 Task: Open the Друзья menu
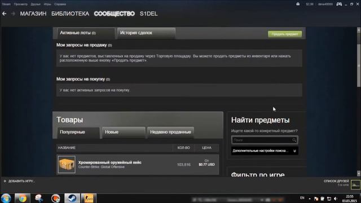[36, 4]
